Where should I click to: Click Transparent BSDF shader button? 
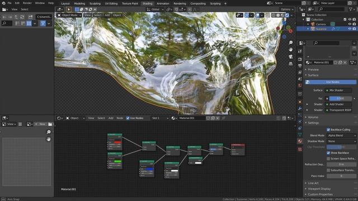click(x=338, y=110)
